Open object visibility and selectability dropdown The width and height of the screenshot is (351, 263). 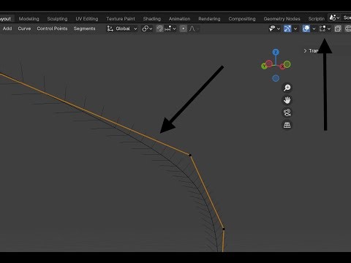274,28
